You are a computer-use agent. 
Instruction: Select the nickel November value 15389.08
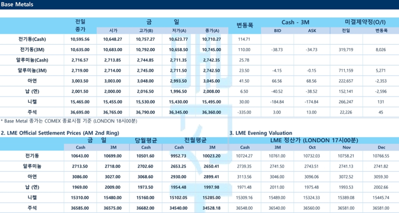coord(346,198)
